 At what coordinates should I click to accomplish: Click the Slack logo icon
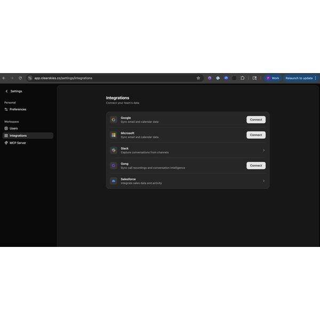point(114,150)
